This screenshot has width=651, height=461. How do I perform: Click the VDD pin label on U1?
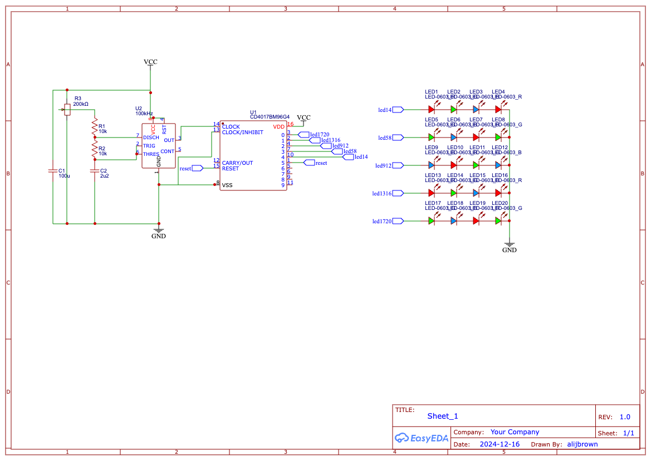point(278,126)
